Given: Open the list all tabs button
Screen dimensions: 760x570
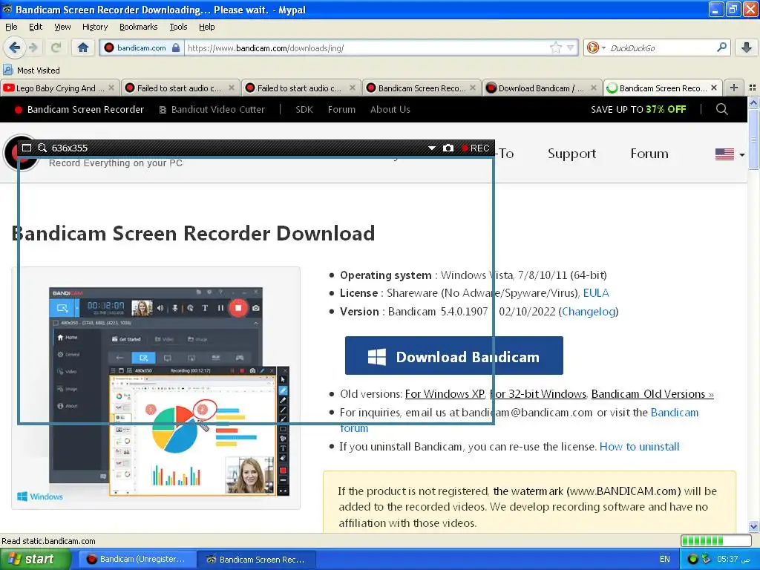Looking at the screenshot, I should [753, 88].
